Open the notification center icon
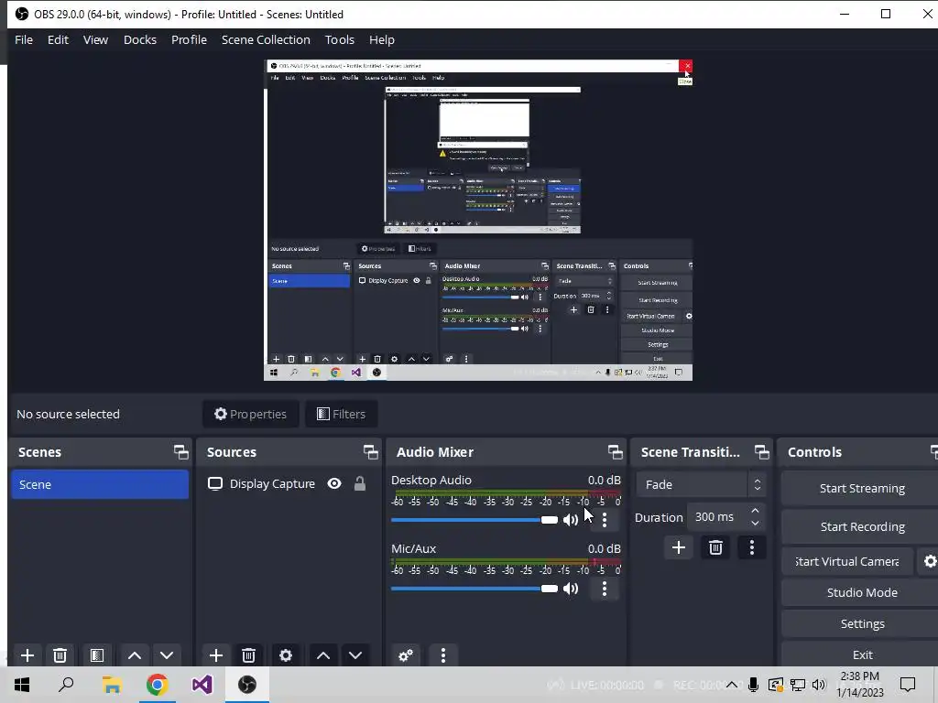This screenshot has height=703, width=938. (908, 685)
